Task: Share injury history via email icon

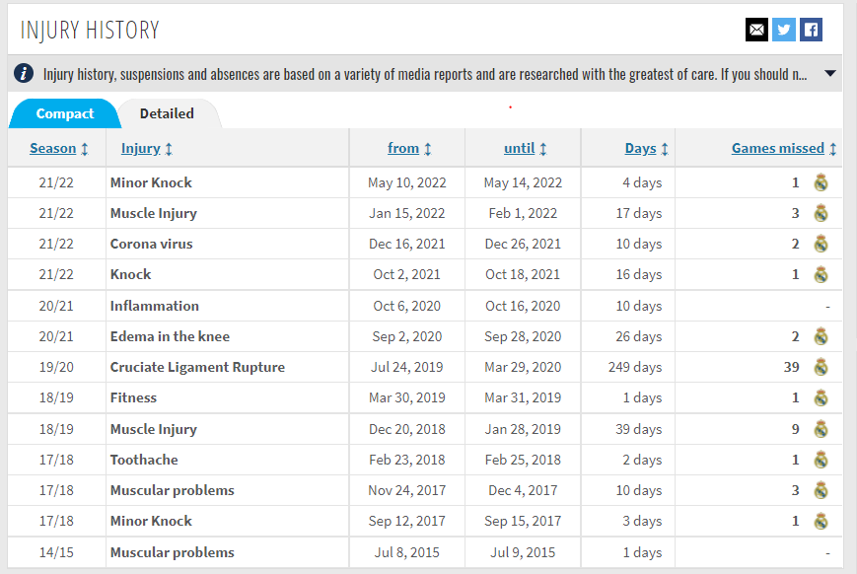Action: coord(756,30)
